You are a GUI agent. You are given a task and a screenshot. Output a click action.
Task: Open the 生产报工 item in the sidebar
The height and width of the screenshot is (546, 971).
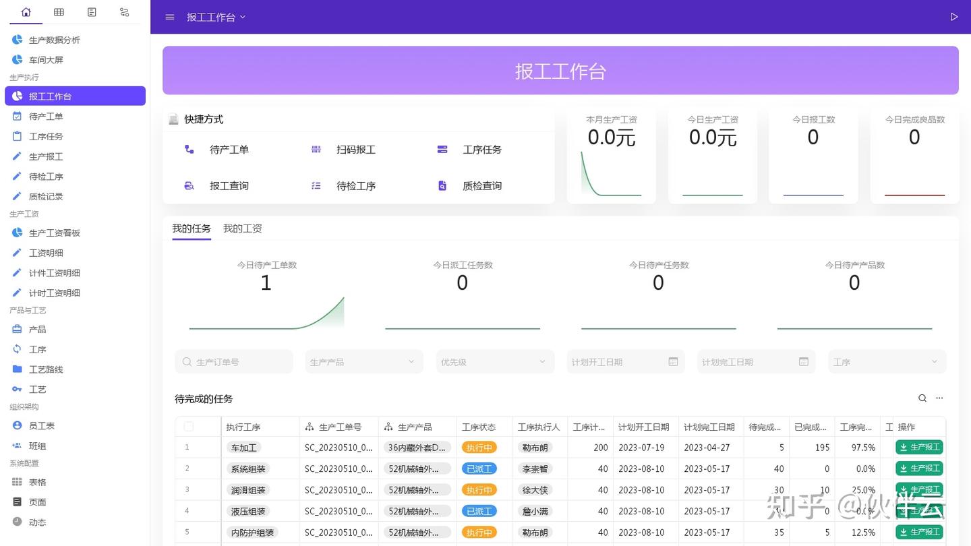pyautogui.click(x=46, y=156)
